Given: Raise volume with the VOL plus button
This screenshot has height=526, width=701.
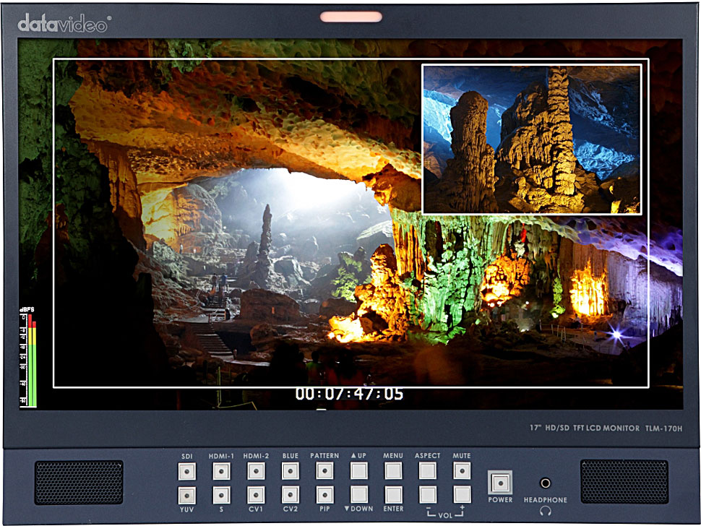Looking at the screenshot, I should (461, 494).
